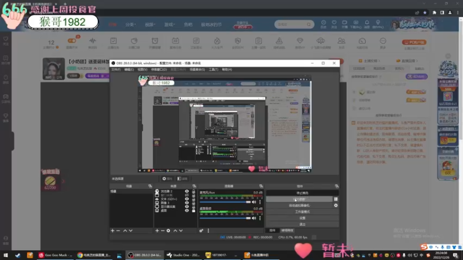463x260 pixels.
Task: Open the three-dot menu for 桌面音频
Action: pos(260,218)
